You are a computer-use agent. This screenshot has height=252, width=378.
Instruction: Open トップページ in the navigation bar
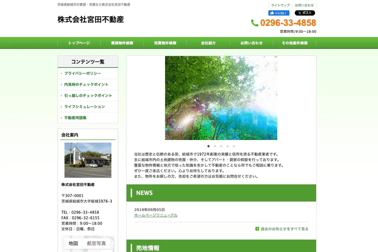tap(79, 43)
